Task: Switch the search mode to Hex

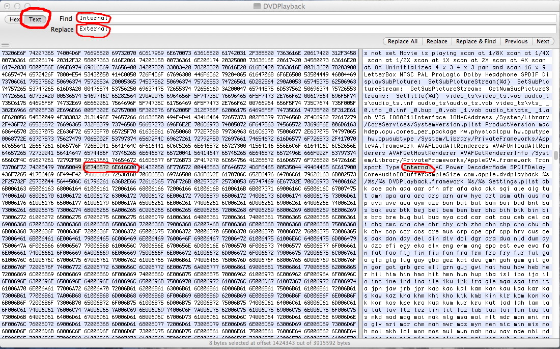Action: [14, 19]
